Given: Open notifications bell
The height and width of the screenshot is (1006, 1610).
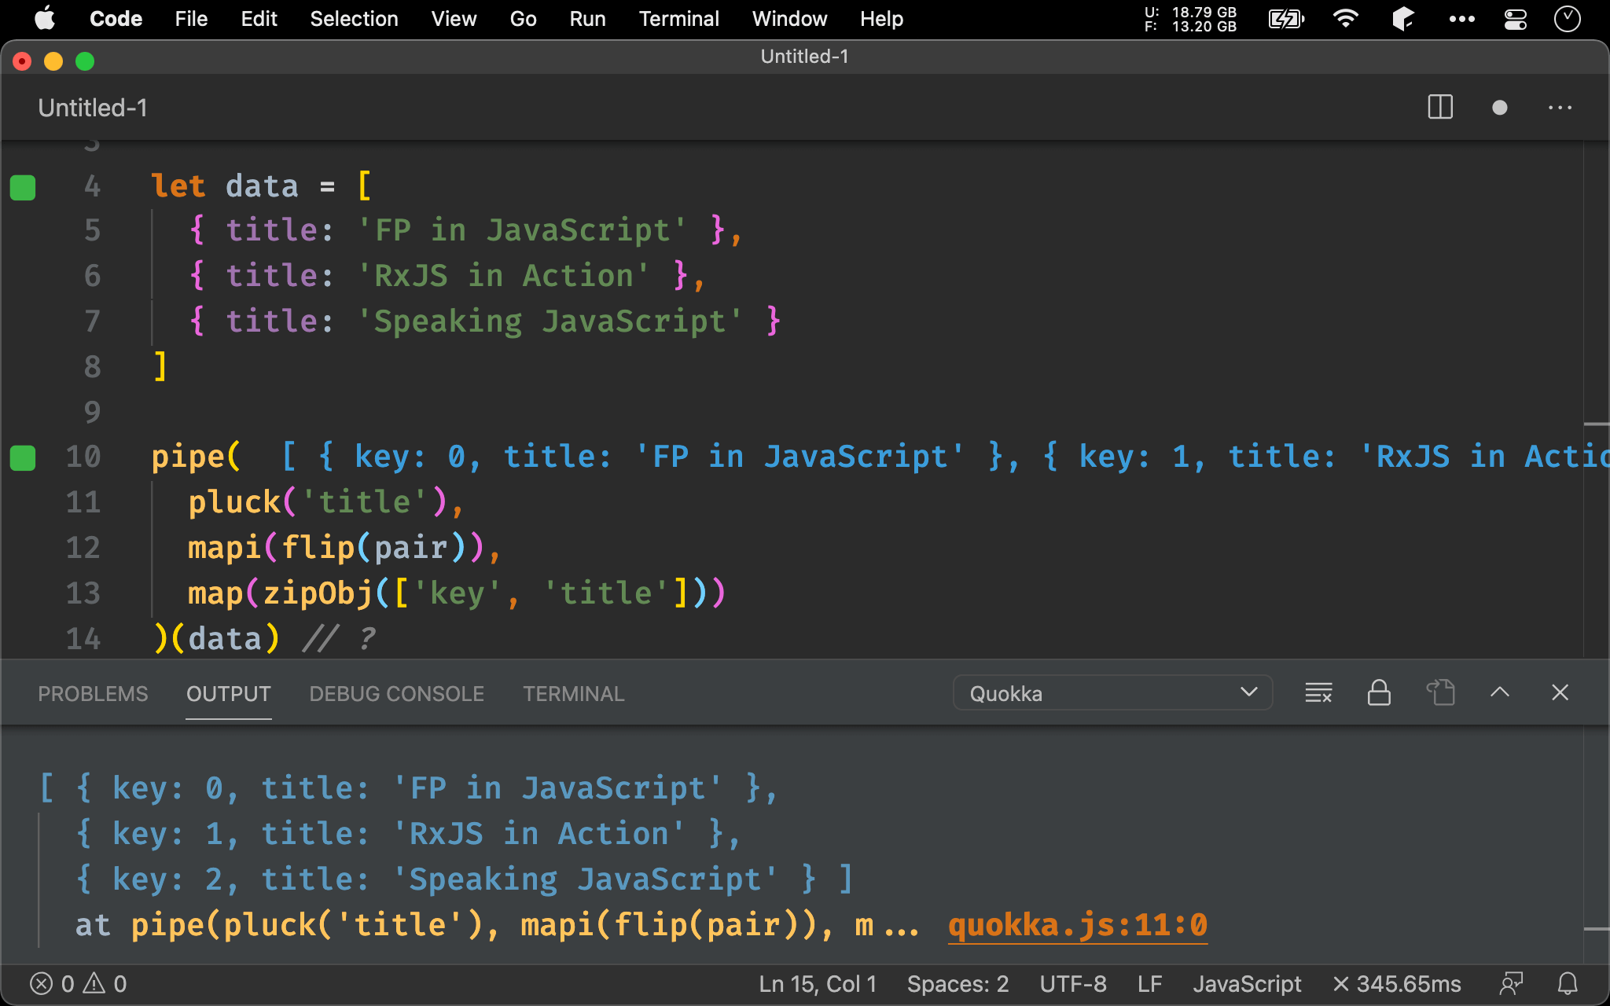Looking at the screenshot, I should 1568,984.
